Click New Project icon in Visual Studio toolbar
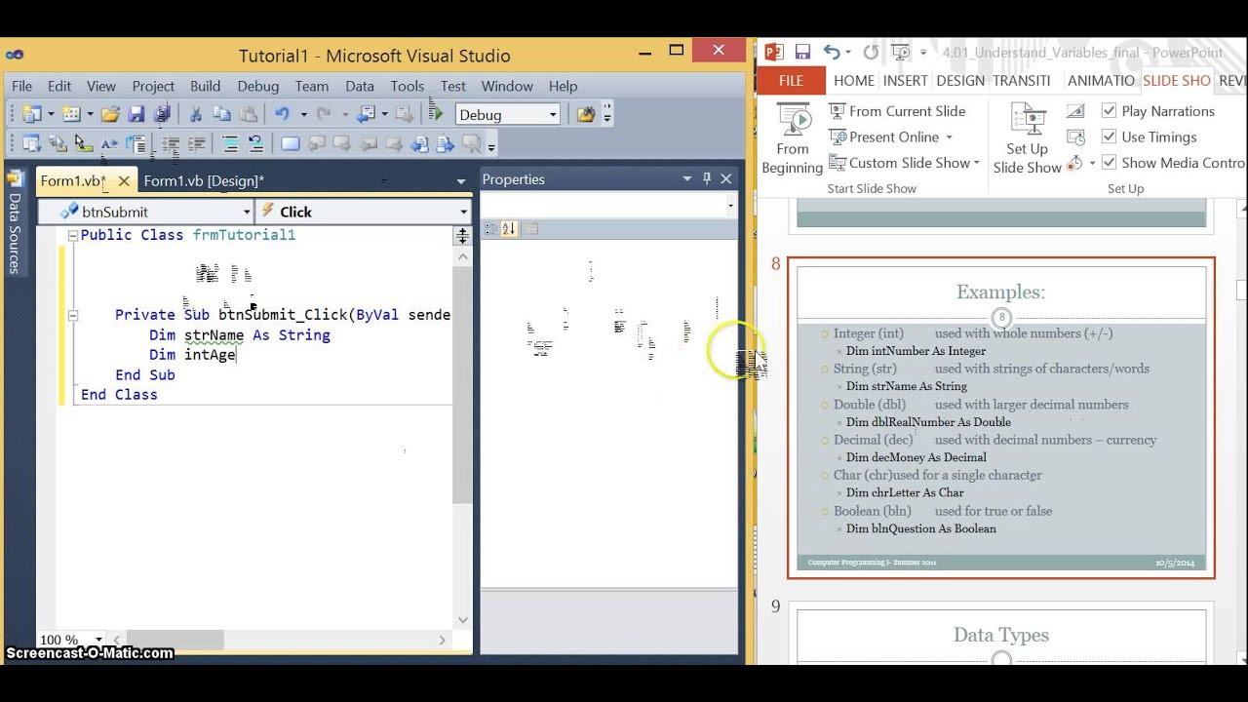Viewport: 1248px width, 702px height. [31, 114]
